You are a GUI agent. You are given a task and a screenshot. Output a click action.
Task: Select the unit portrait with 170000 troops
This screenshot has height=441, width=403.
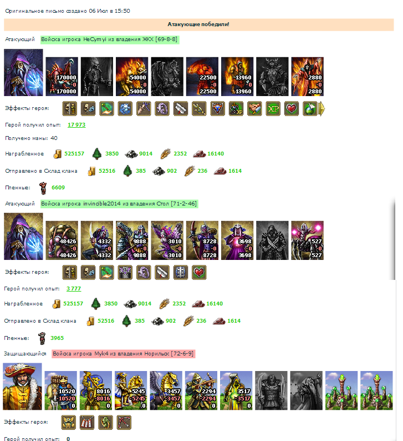62,77
